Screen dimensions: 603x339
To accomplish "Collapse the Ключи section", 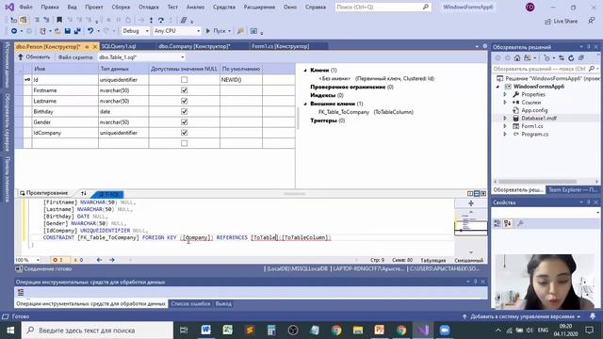I will (x=305, y=71).
